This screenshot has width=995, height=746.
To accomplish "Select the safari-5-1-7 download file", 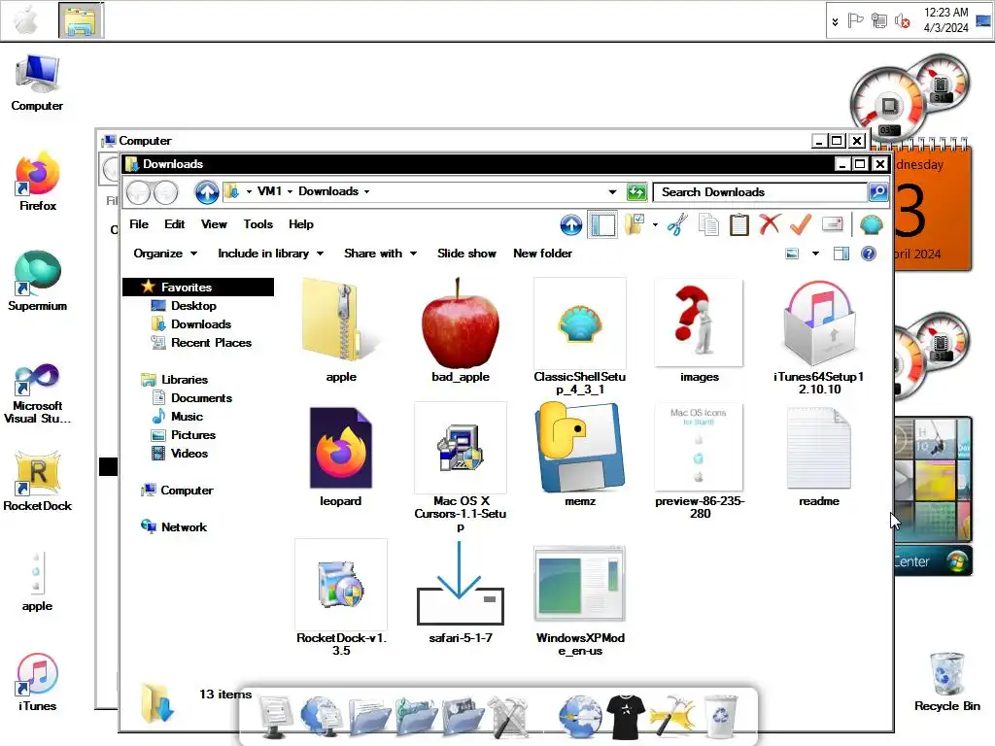I will (461, 593).
